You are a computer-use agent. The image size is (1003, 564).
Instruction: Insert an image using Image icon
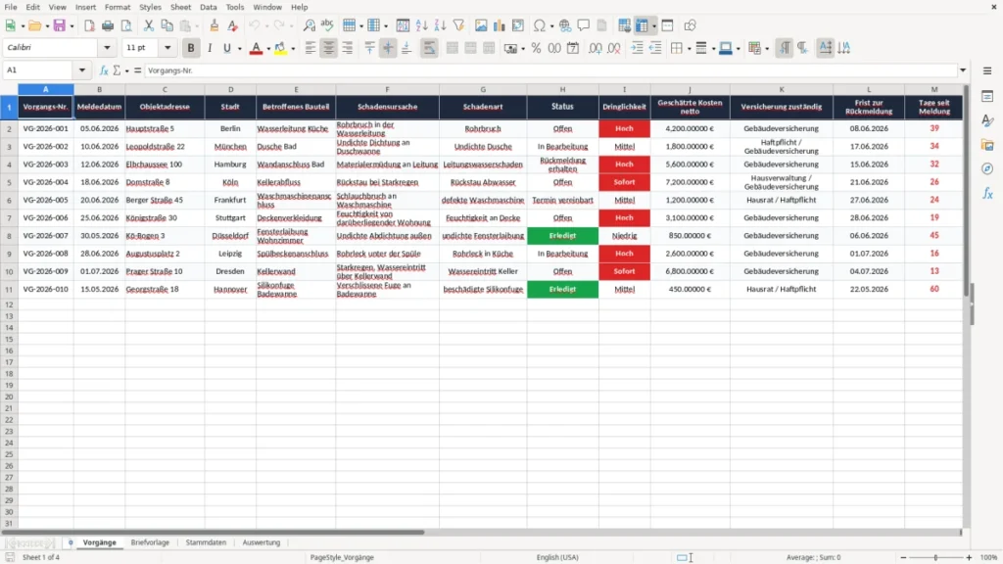coord(481,25)
